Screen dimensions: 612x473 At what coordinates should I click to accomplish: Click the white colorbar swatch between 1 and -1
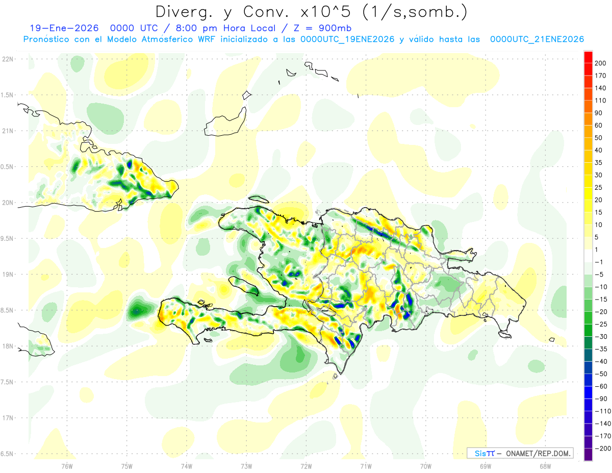pos(588,256)
